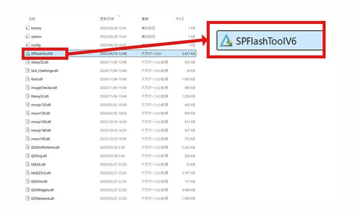
Task: Select the msvcp140.dll file name
Action: [x=41, y=130]
